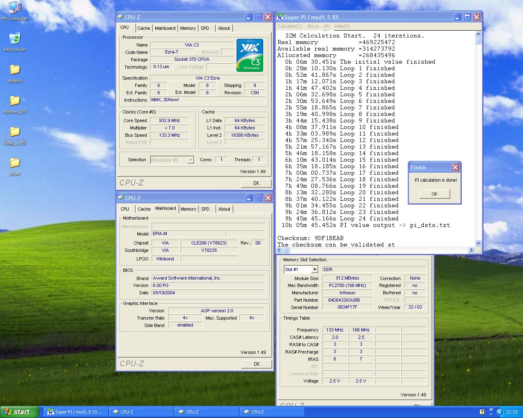The width and height of the screenshot is (523, 418).
Task: Click the VIA C3 processor logo
Action: click(250, 56)
